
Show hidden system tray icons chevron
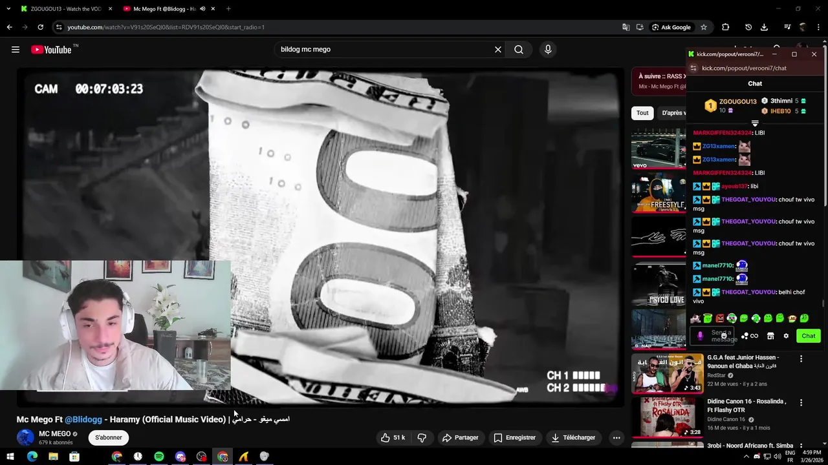coord(746,457)
